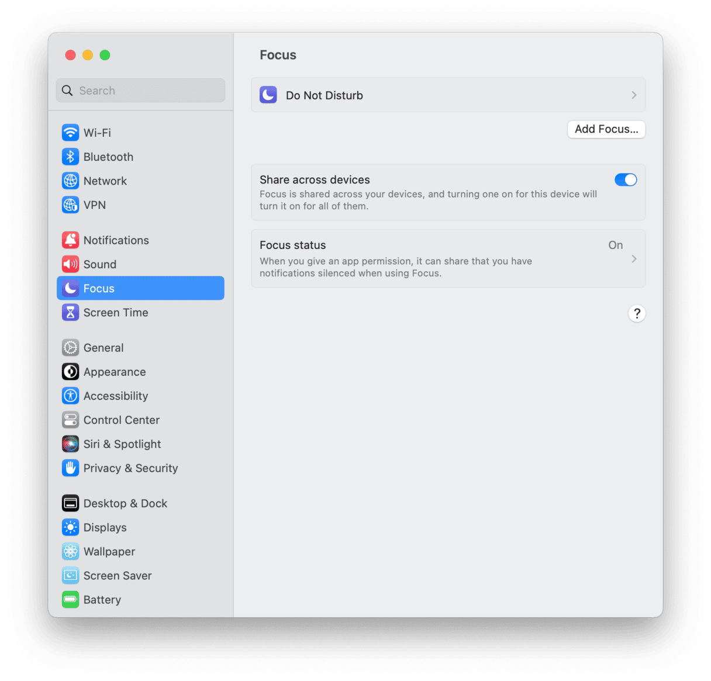Screen dimensions: 711x681
Task: Open help with question mark button
Action: pyautogui.click(x=637, y=313)
